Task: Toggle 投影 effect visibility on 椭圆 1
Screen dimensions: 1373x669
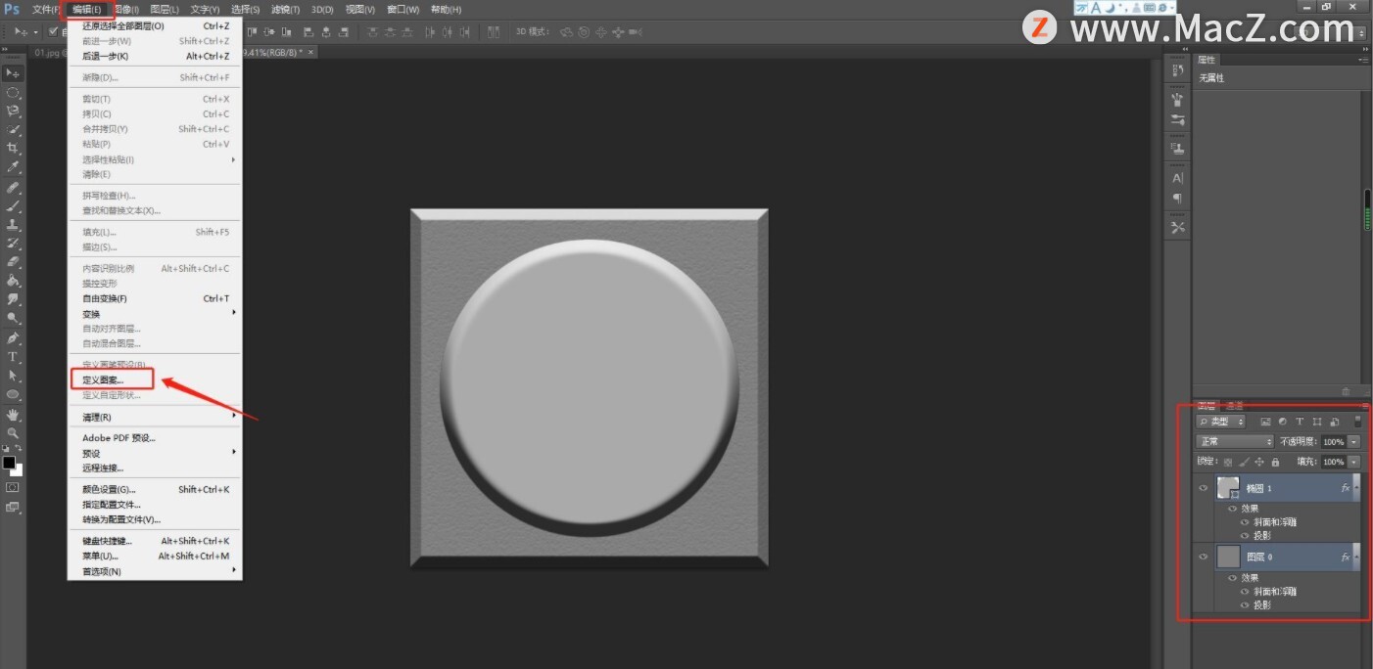Action: (x=1246, y=536)
